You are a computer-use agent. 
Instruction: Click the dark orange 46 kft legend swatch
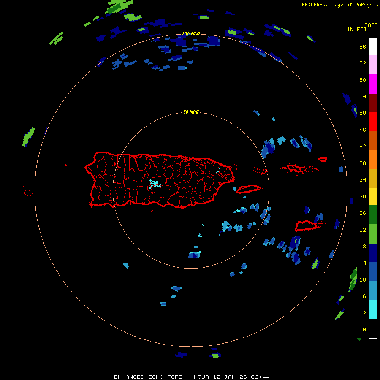[x=373, y=141]
